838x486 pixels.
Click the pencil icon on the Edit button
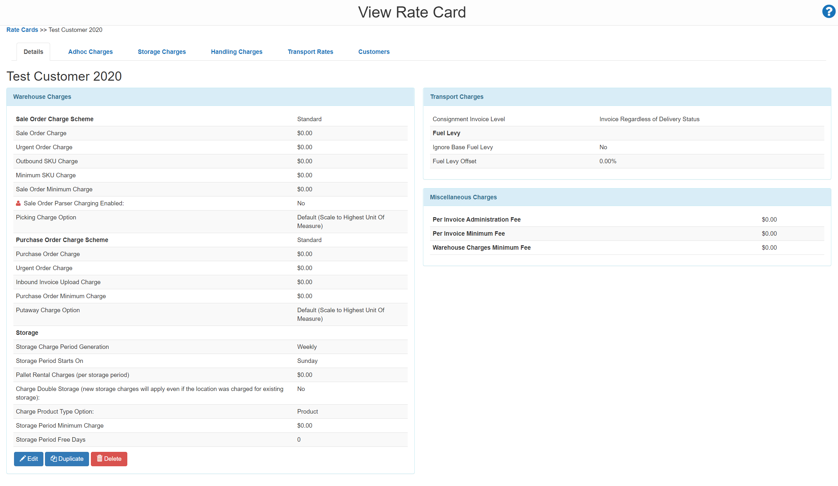pyautogui.click(x=22, y=459)
